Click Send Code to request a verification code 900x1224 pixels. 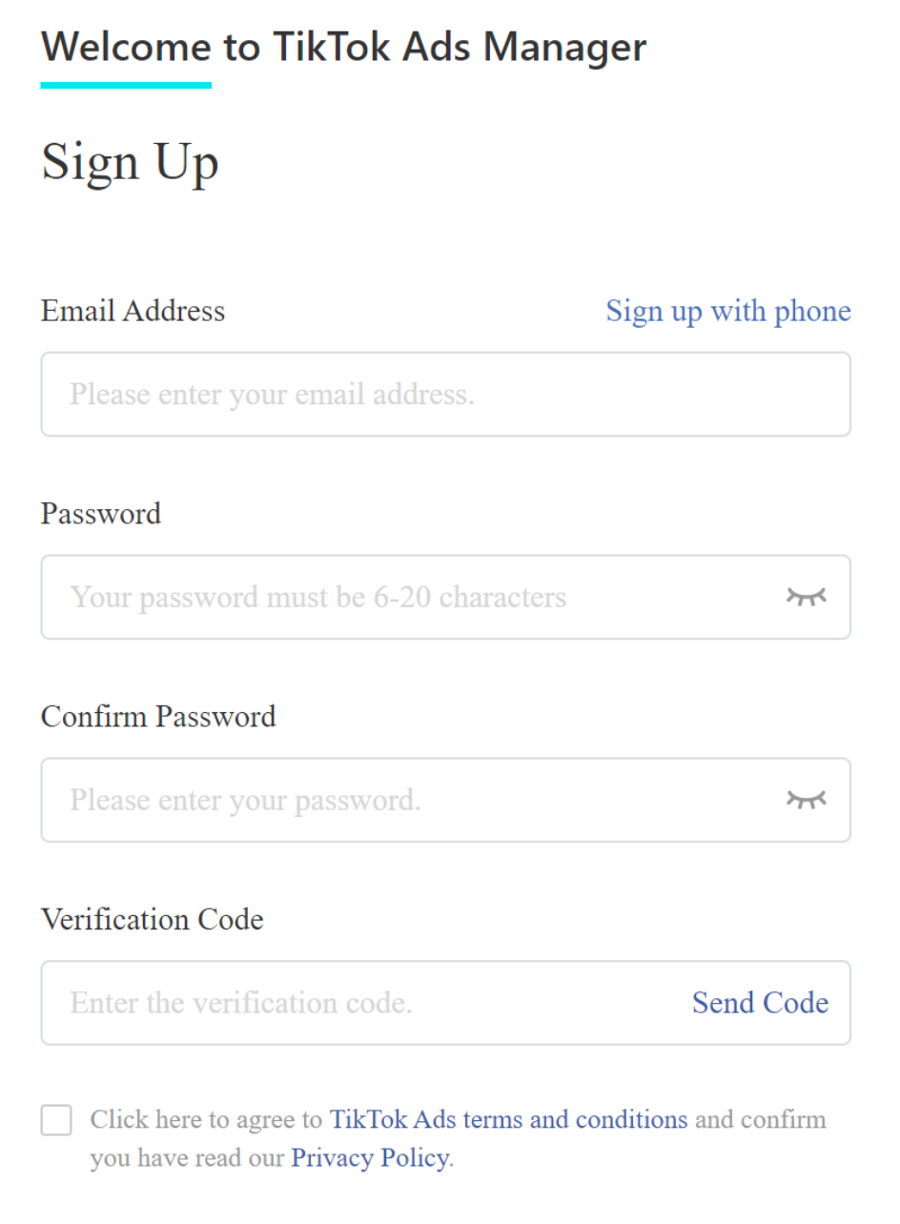point(760,1003)
